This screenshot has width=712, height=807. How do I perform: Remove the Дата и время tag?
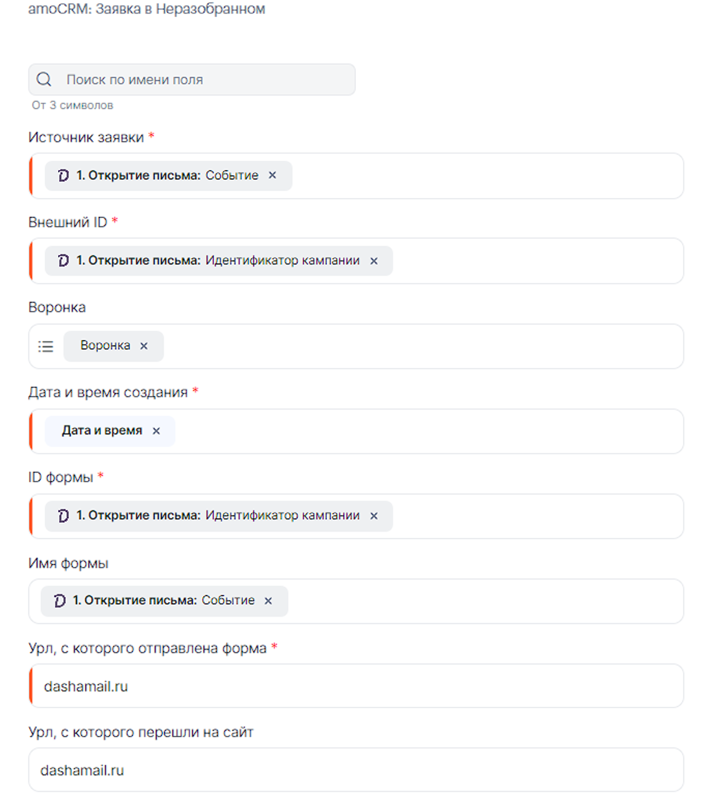coord(156,431)
